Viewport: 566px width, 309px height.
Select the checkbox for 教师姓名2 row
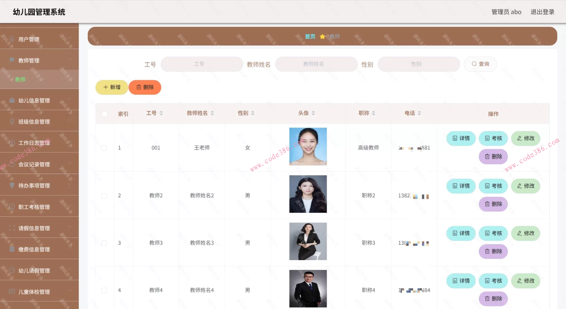click(x=104, y=195)
